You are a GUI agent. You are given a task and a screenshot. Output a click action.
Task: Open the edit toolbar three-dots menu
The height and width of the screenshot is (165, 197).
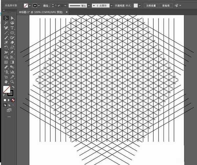pos(9,117)
